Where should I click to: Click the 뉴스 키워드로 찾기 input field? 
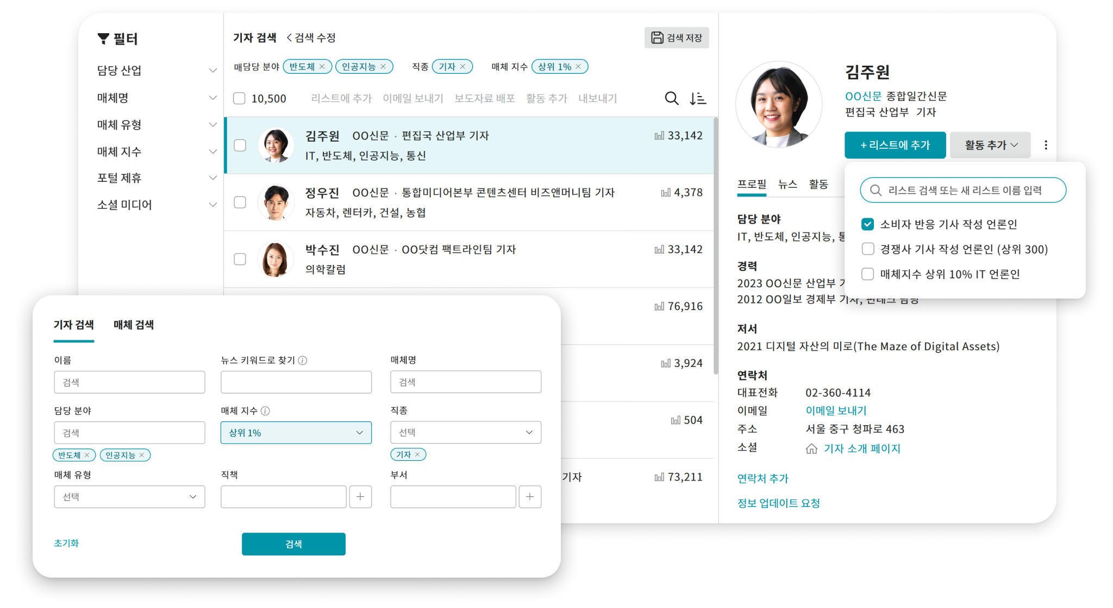296,382
